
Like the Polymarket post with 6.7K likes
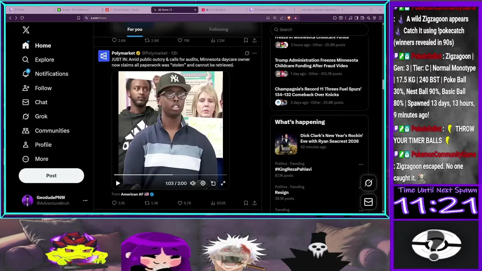[x=180, y=203]
